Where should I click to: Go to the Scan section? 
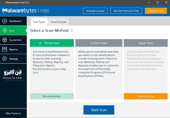pos(13,30)
